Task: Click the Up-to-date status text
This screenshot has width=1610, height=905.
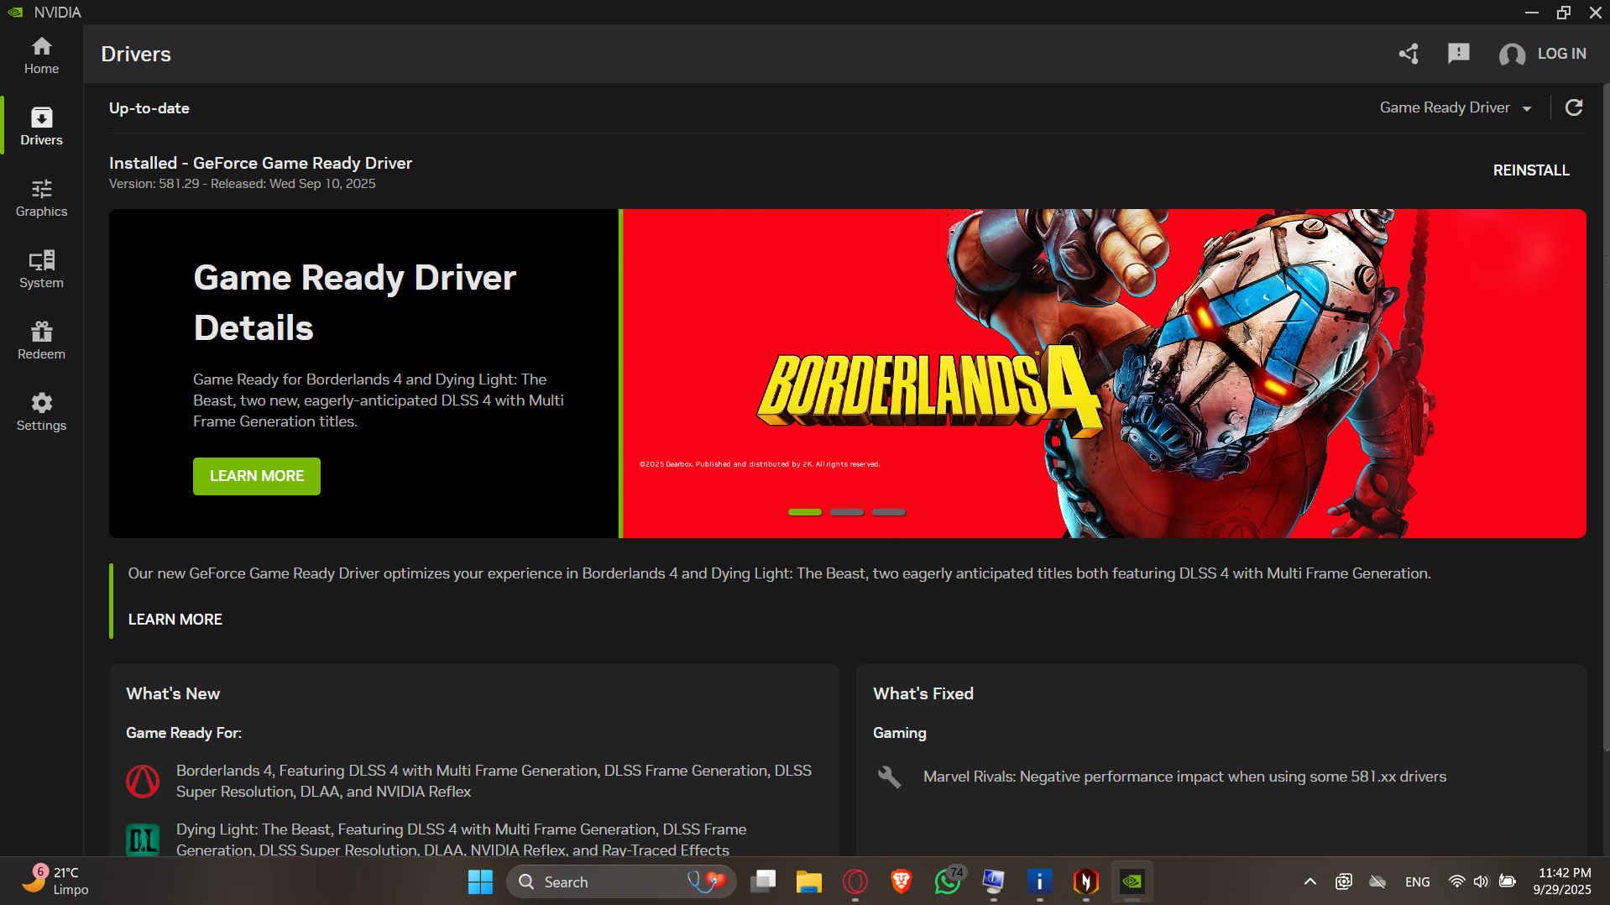Action: [x=149, y=108]
